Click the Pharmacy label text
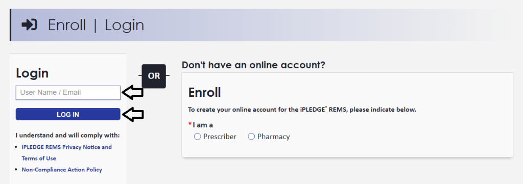This screenshot has width=523, height=184. 274,137
